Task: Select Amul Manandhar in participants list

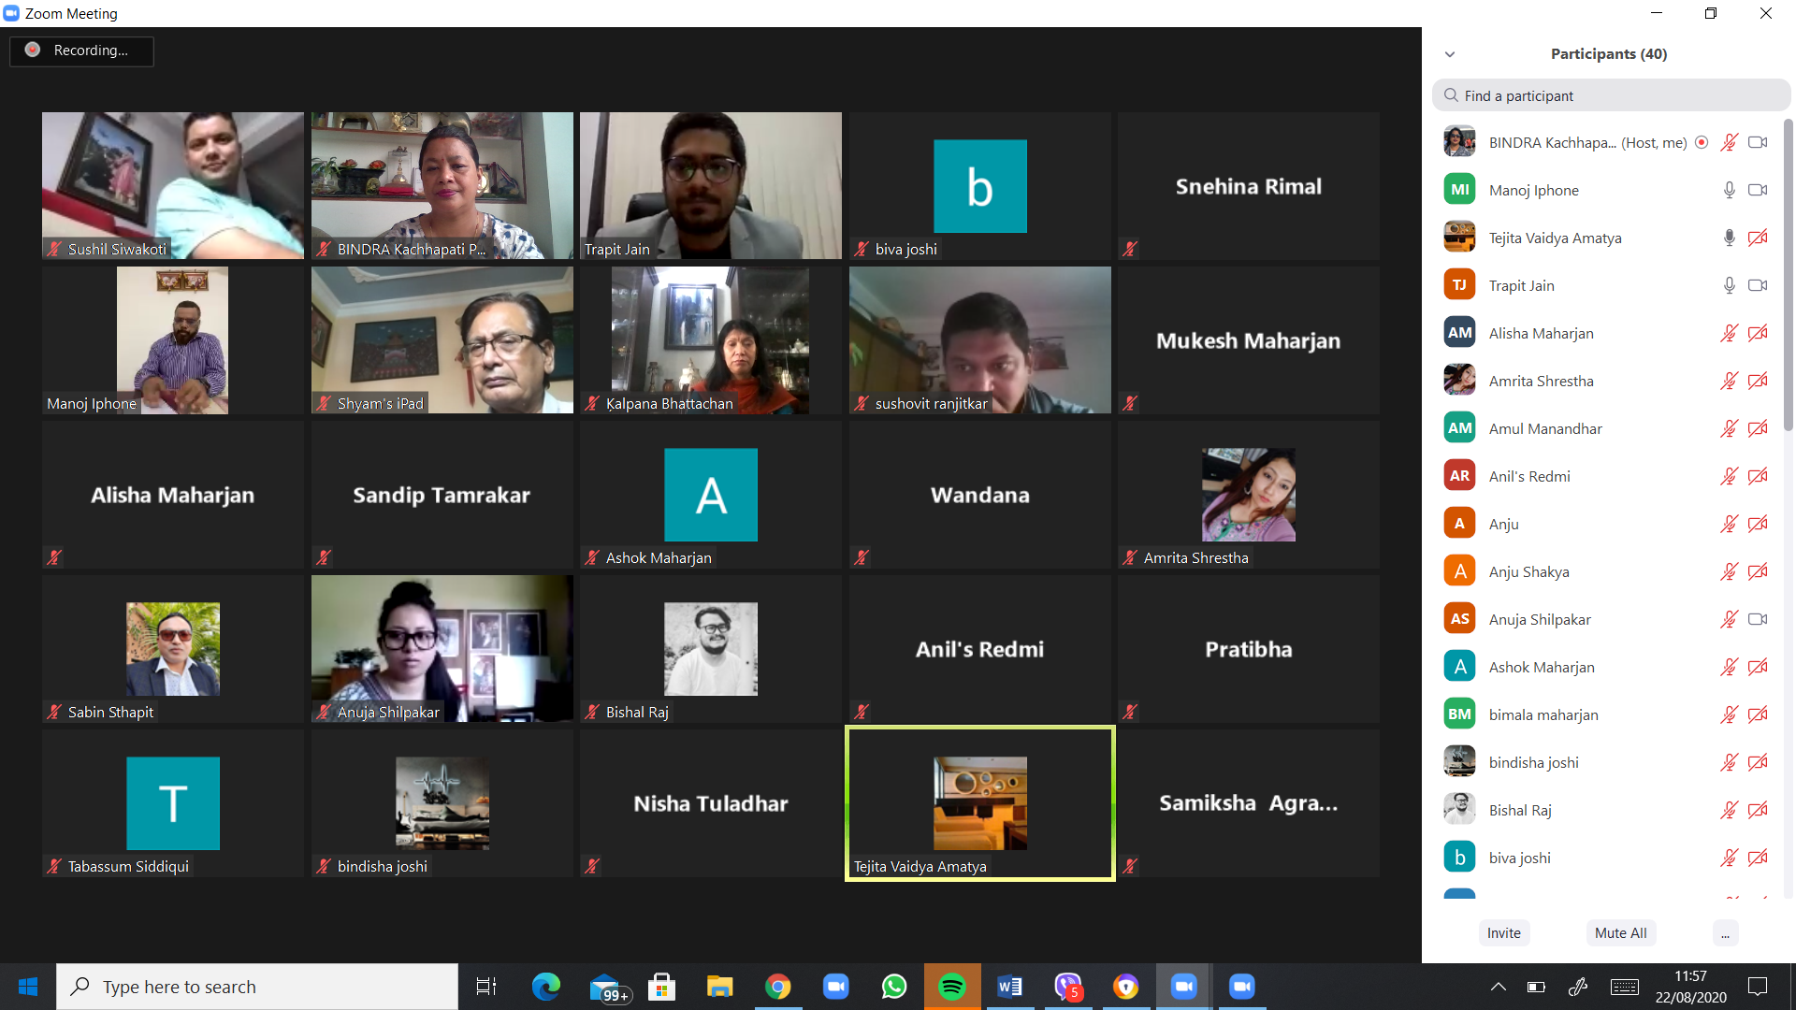Action: [x=1545, y=428]
